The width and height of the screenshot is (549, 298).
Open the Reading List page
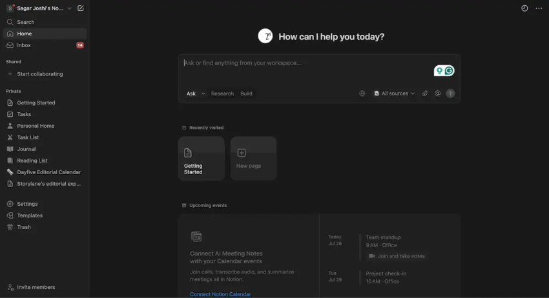click(45, 160)
